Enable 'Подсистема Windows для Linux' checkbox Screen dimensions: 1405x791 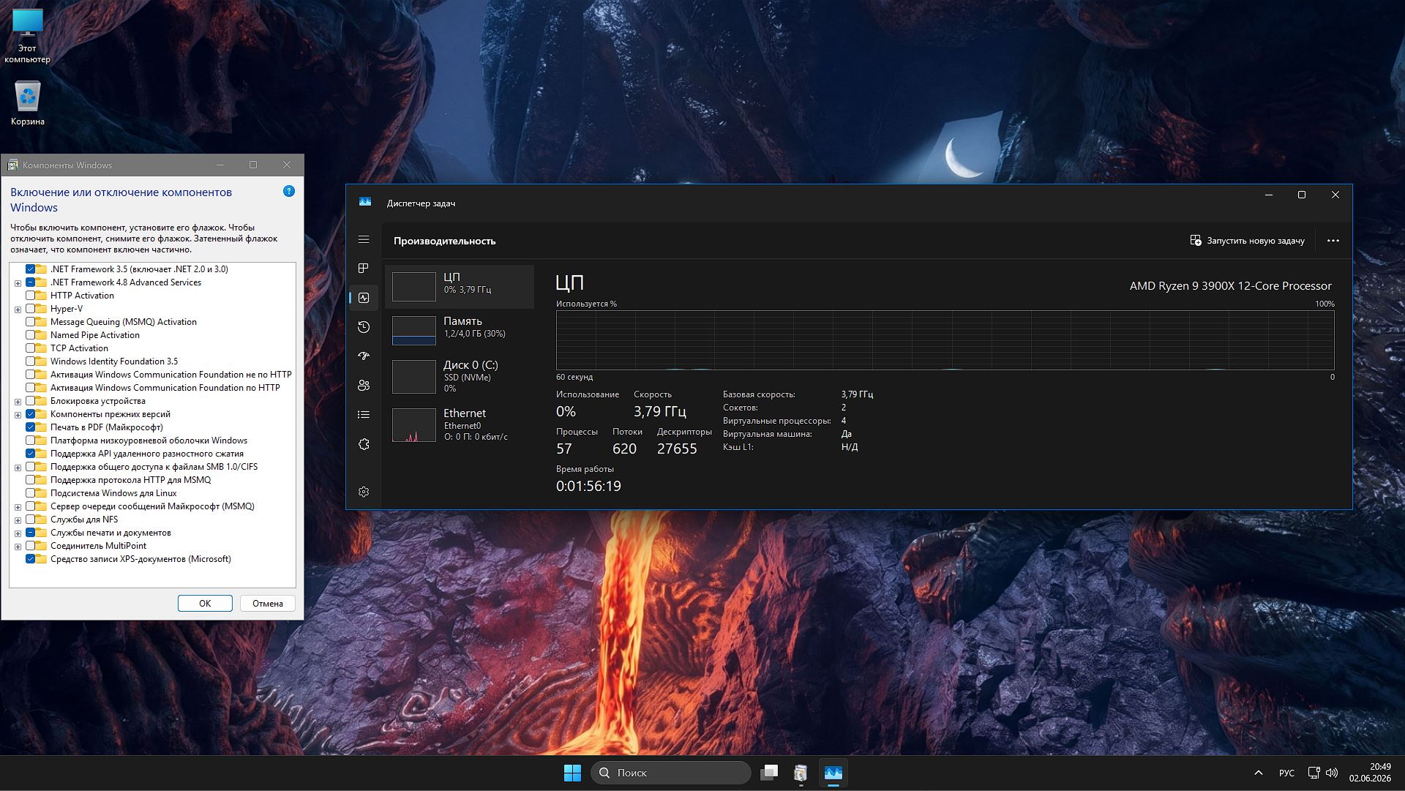[31, 493]
